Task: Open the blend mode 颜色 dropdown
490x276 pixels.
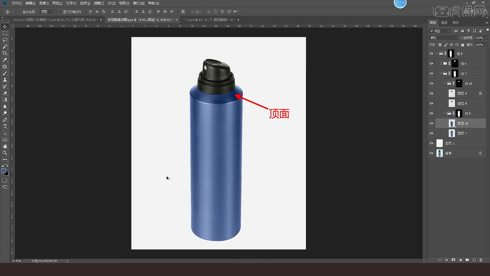Action: (x=444, y=38)
